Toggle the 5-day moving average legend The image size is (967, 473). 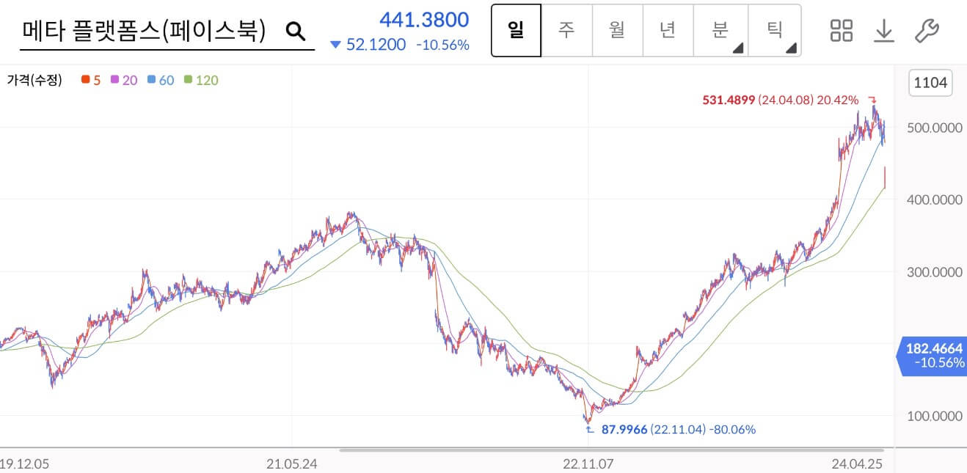coord(92,80)
